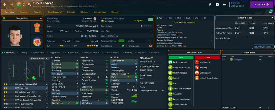Image resolution: width=275 pixels, height=110 pixels.
Task: Click the back navigation arrow
Action: click(x=4, y=4)
